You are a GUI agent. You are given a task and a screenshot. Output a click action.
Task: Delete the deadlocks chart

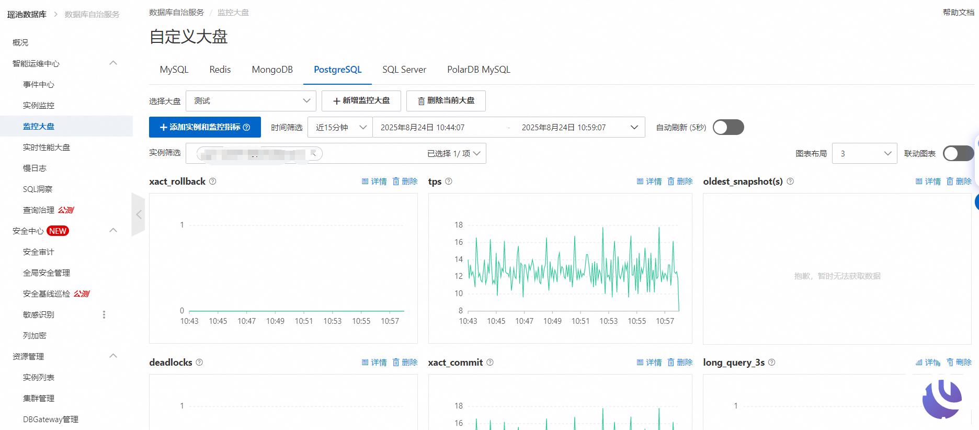[x=405, y=363]
